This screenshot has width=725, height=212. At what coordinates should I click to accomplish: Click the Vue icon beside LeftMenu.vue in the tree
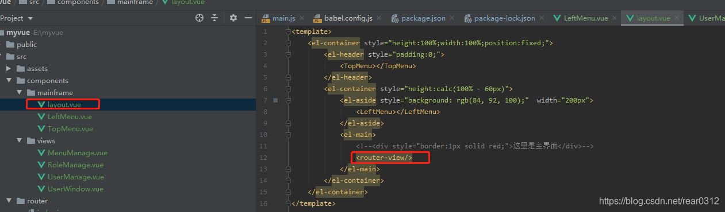pos(41,117)
